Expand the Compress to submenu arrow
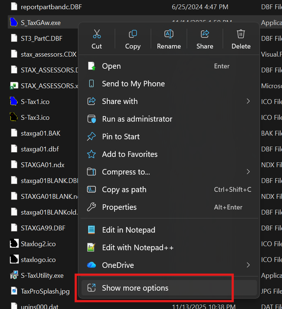The image size is (282, 309). click(248, 172)
